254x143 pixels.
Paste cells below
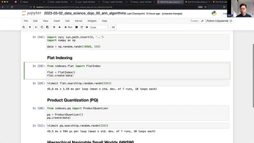tap(48, 27)
